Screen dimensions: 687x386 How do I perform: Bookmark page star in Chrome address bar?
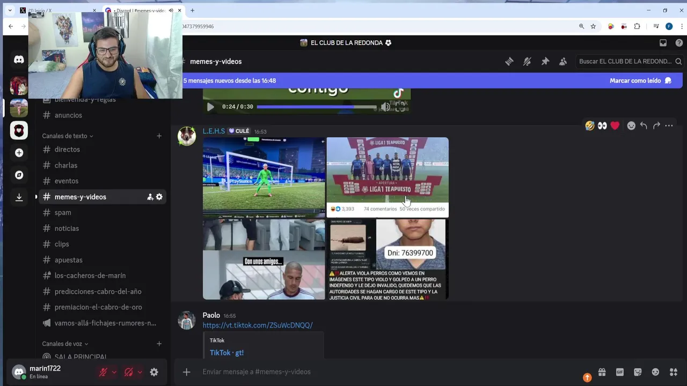point(593,26)
